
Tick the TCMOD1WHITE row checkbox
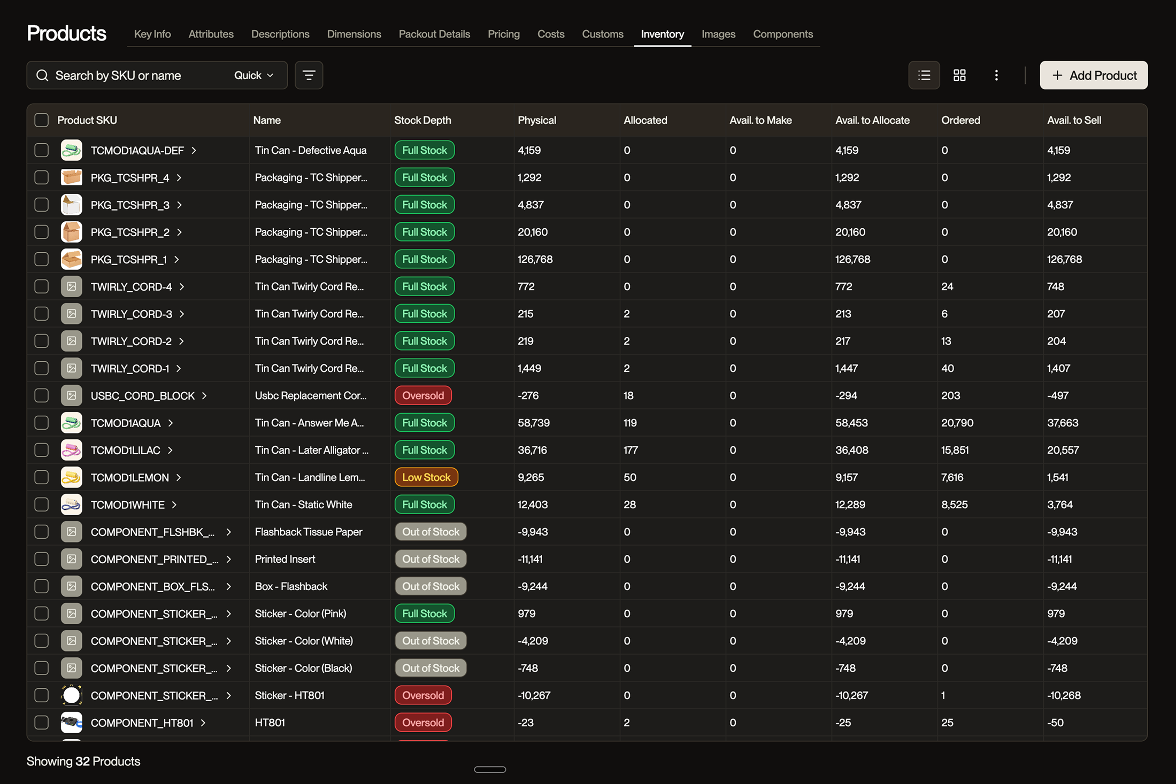(41, 504)
